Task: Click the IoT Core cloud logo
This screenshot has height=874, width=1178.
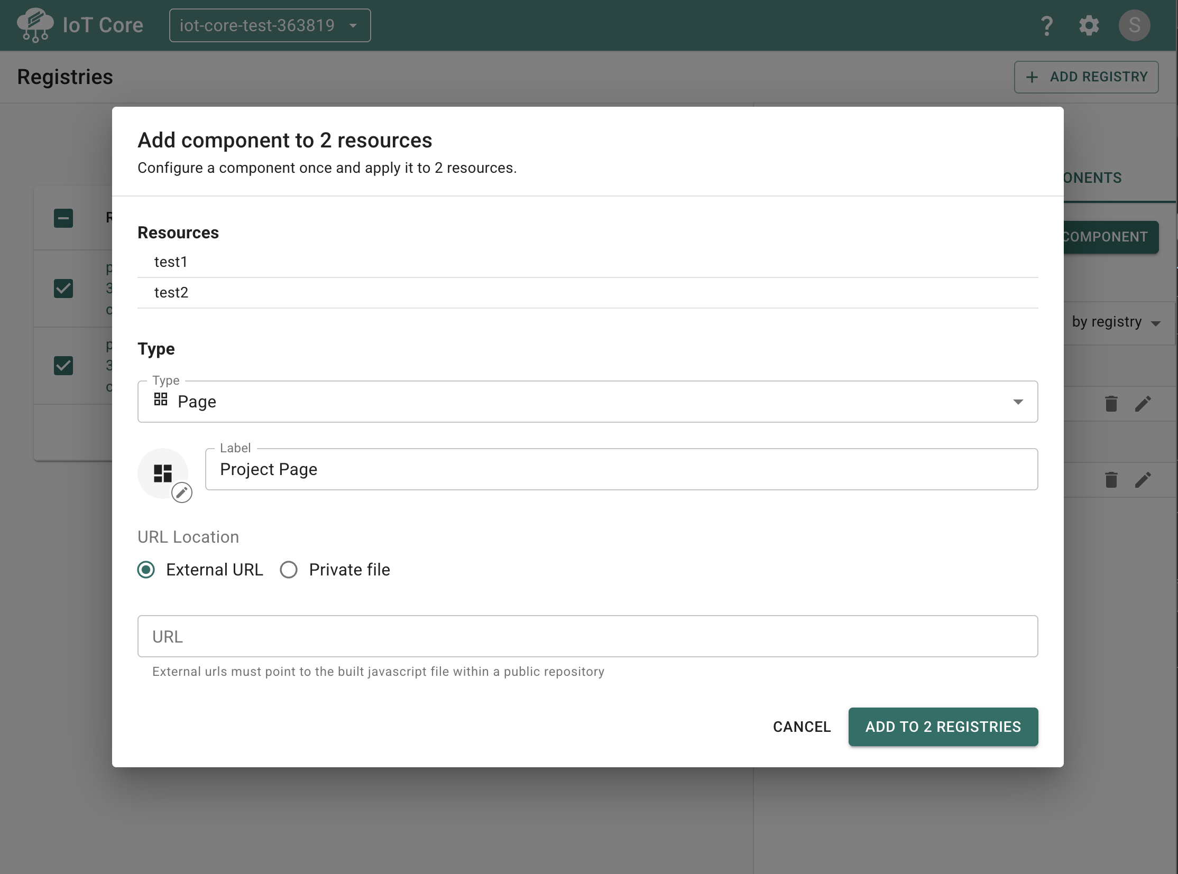Action: click(x=35, y=25)
